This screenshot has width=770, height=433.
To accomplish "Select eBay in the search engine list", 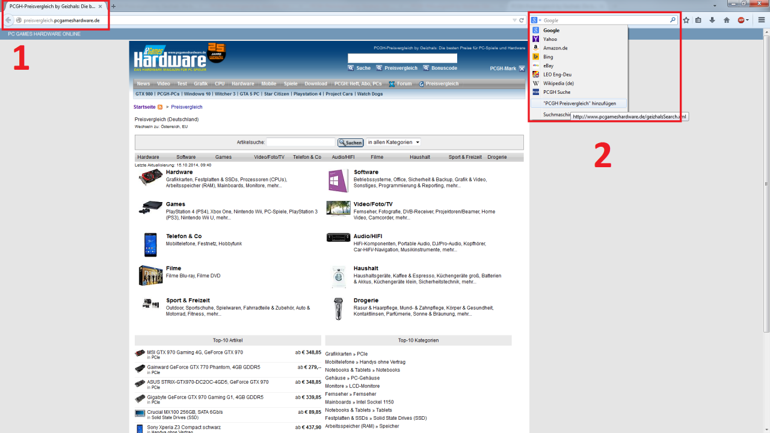I will coord(579,66).
